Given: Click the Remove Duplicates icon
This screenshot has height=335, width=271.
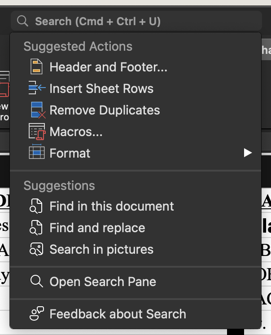Looking at the screenshot, I should (x=36, y=110).
